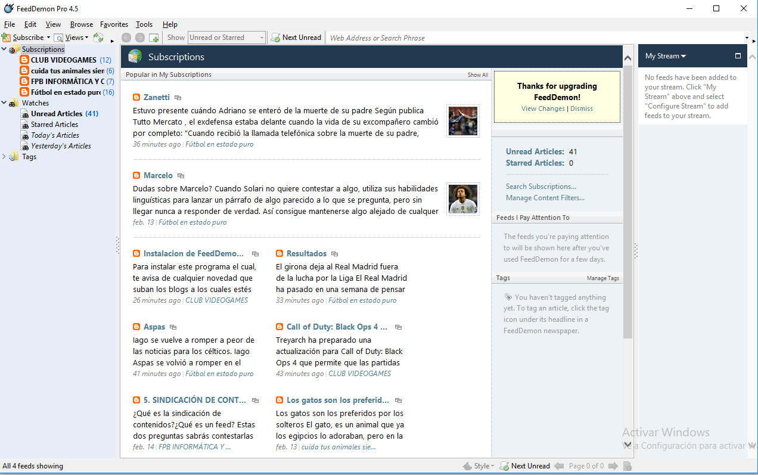
Task: Click the green Update feeds refresh icon
Action: point(98,38)
